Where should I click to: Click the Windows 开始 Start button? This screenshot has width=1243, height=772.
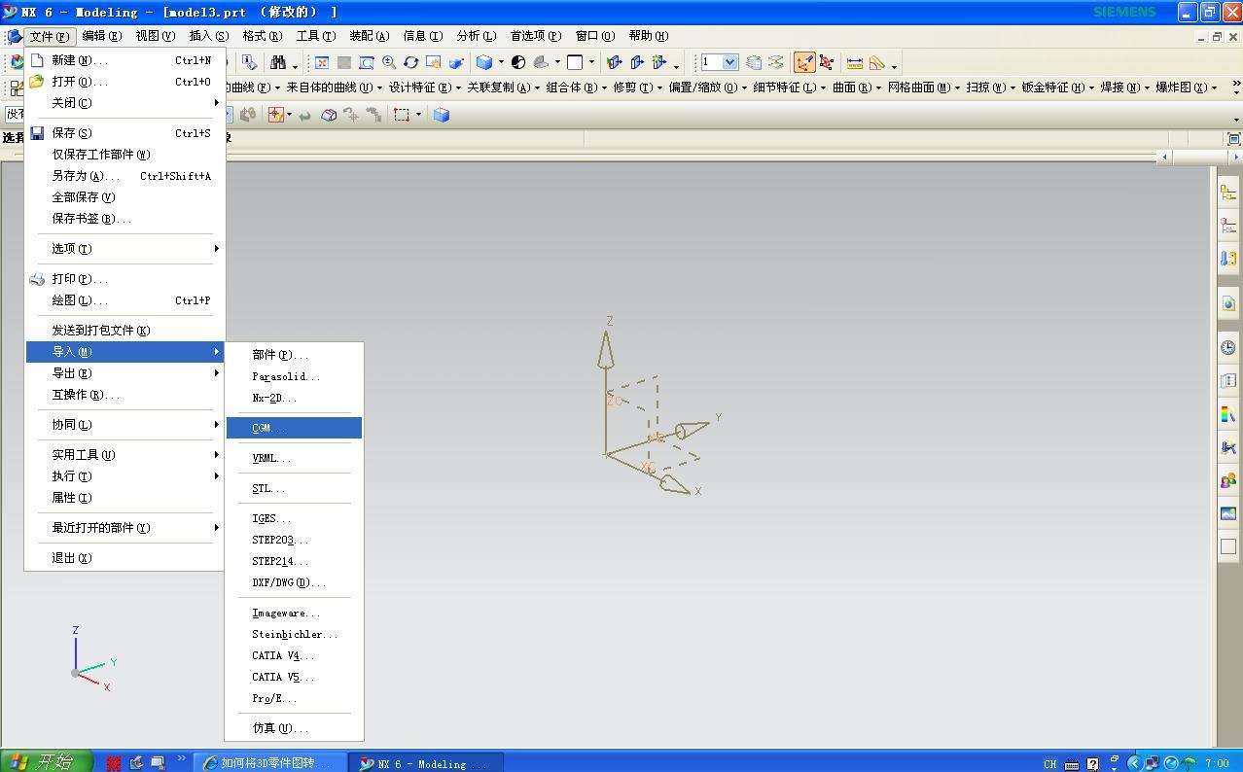(x=46, y=762)
